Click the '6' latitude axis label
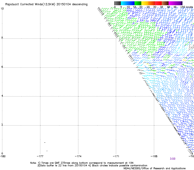The image size is (194, 170). (2, 67)
